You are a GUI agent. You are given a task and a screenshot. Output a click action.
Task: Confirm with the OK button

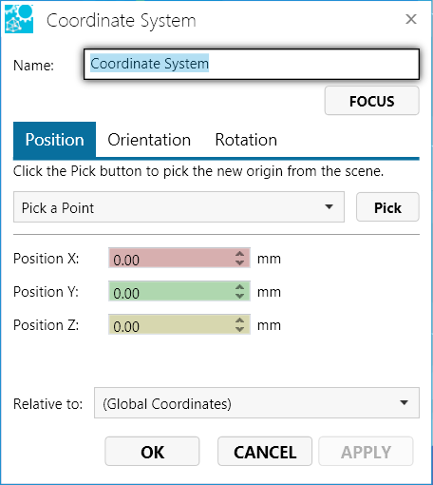click(152, 452)
